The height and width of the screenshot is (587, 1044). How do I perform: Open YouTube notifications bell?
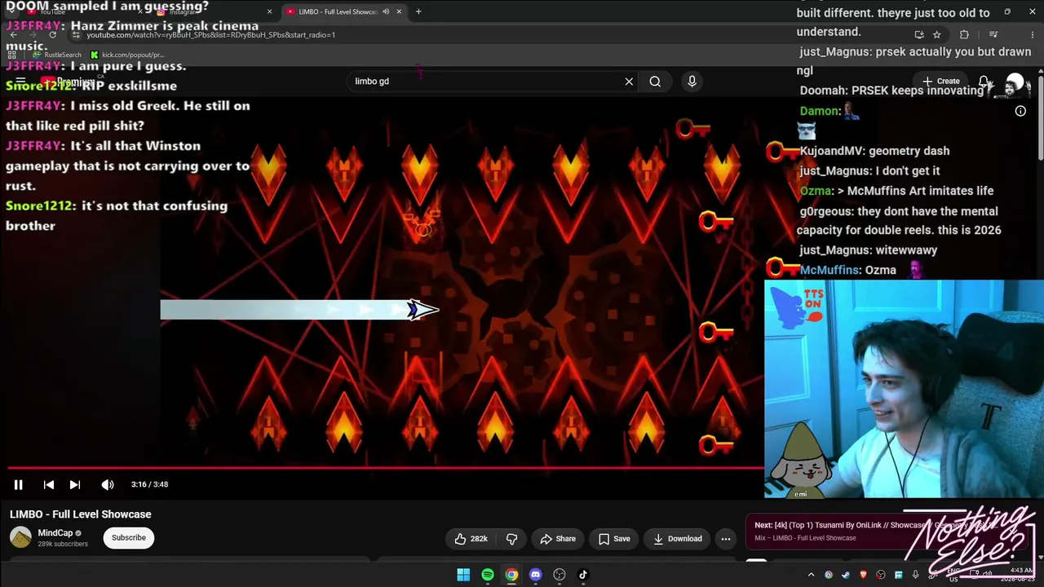[984, 82]
